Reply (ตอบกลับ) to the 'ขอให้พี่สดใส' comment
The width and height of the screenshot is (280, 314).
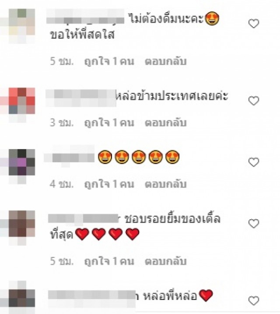(x=165, y=61)
